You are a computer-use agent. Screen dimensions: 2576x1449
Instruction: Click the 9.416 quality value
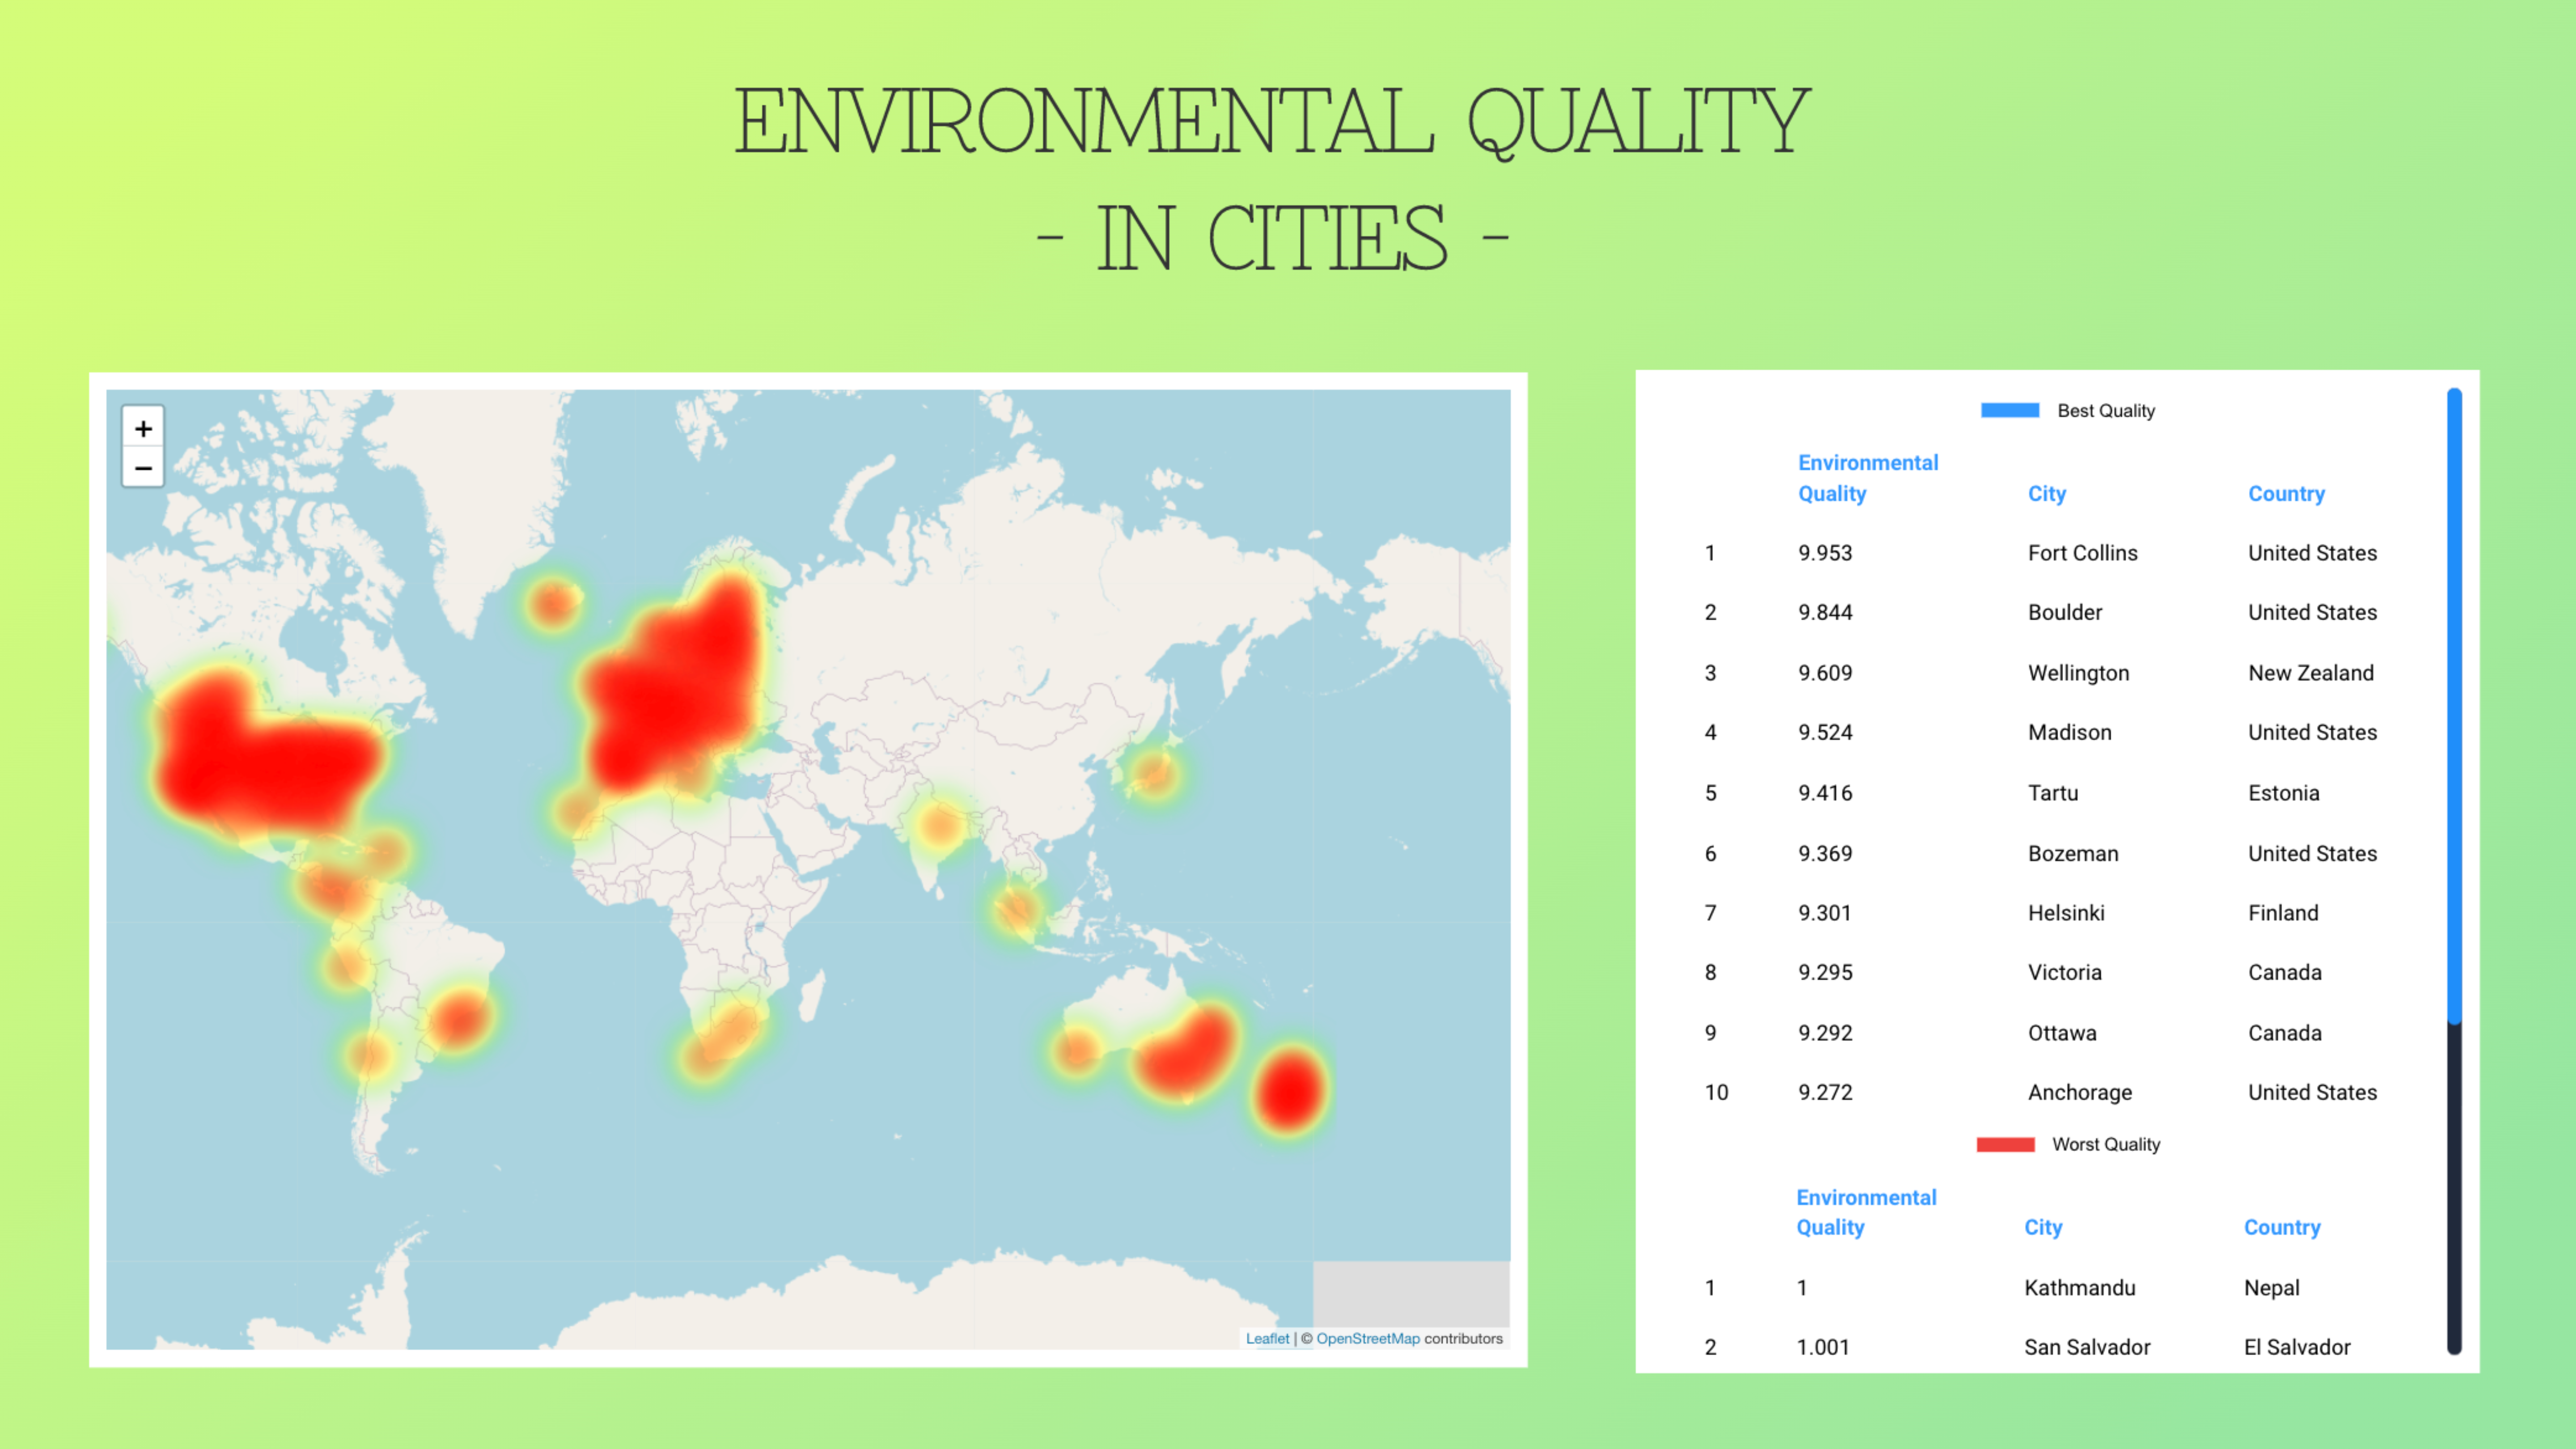point(1825,793)
